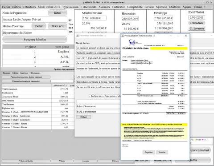Click the Prévisualisation window title icon

tap(123, 36)
